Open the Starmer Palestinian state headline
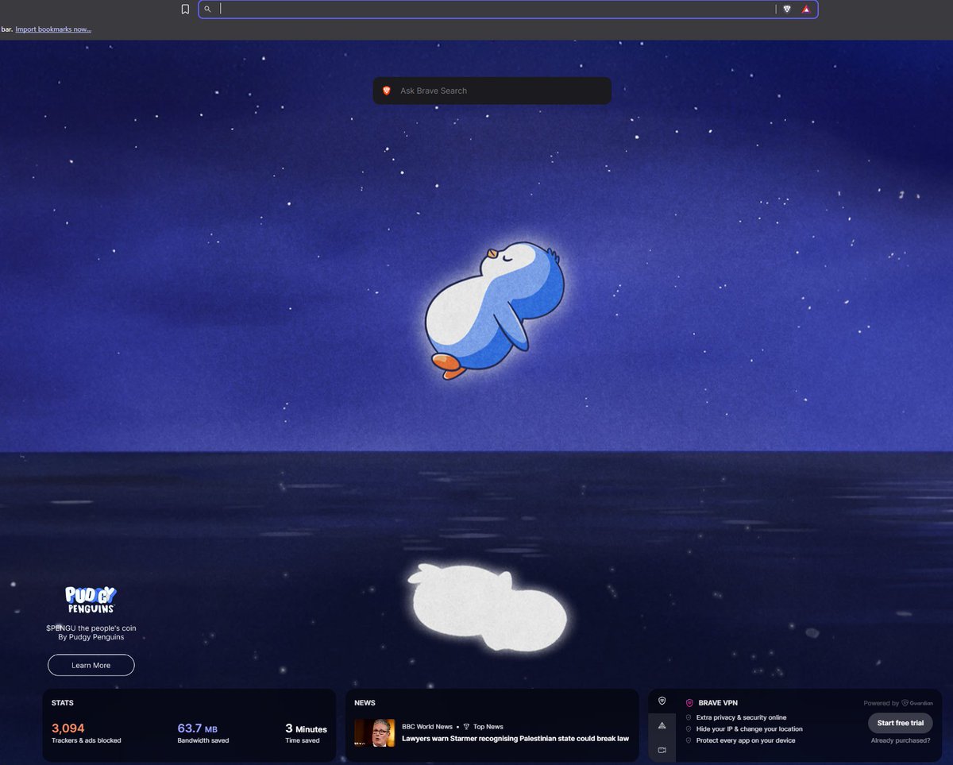Viewport: 953px width, 765px height. [515, 739]
